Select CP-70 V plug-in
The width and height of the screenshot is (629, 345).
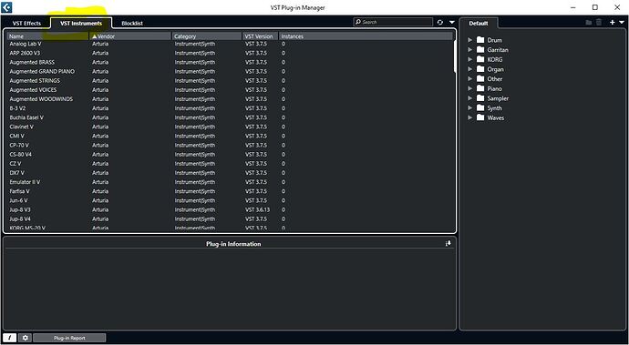pos(230,145)
